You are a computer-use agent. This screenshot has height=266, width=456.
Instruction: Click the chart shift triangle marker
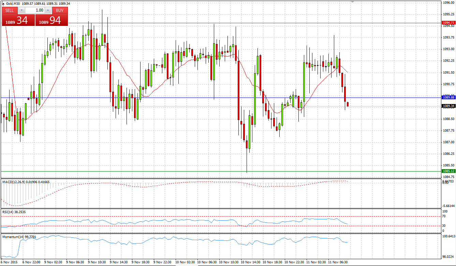coord(353,2)
